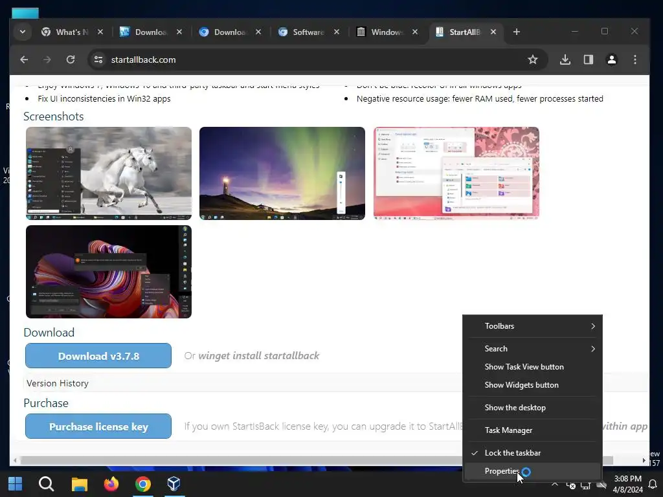Click Download v3.7.8 button
Screen dimensions: 663x497
coord(98,356)
